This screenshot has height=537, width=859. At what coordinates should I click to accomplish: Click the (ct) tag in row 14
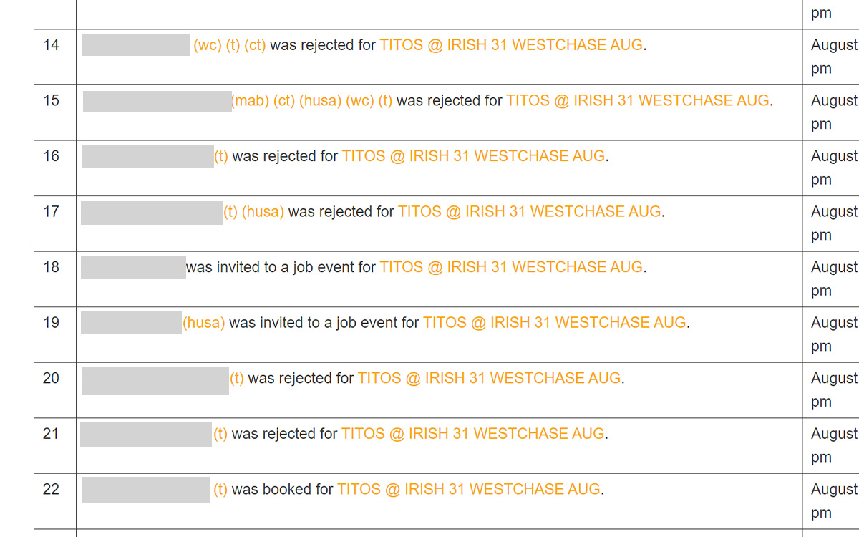point(255,45)
